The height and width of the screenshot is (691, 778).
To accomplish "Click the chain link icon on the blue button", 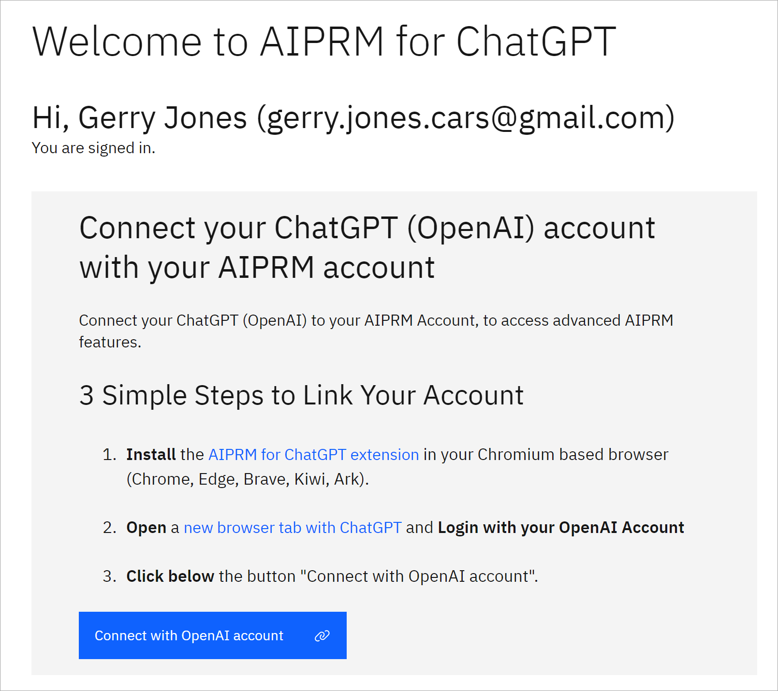I will (x=322, y=636).
